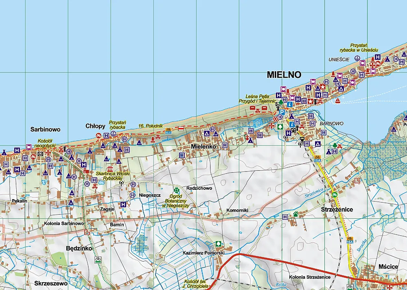Click the green bike route marker near Strzeżenica river
The width and height of the screenshot is (407, 290).
[x=335, y=195]
